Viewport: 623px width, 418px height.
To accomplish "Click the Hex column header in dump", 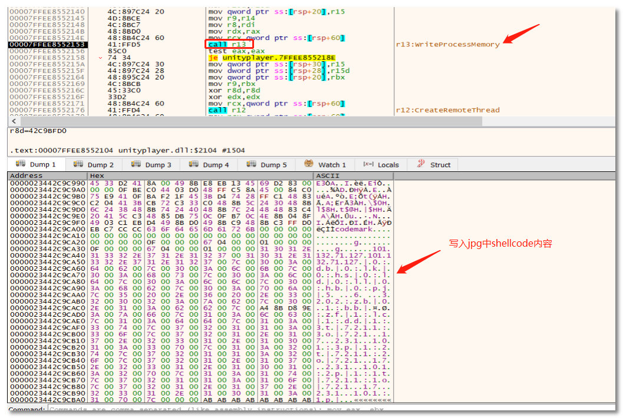I will (x=97, y=175).
